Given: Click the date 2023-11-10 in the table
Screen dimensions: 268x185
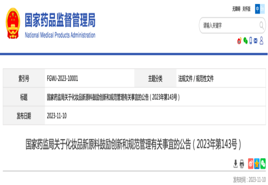Looking at the screenshot, I should 57,116.
